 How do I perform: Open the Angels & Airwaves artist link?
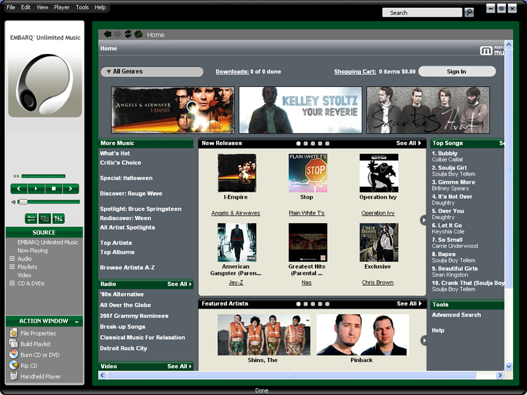(x=236, y=213)
